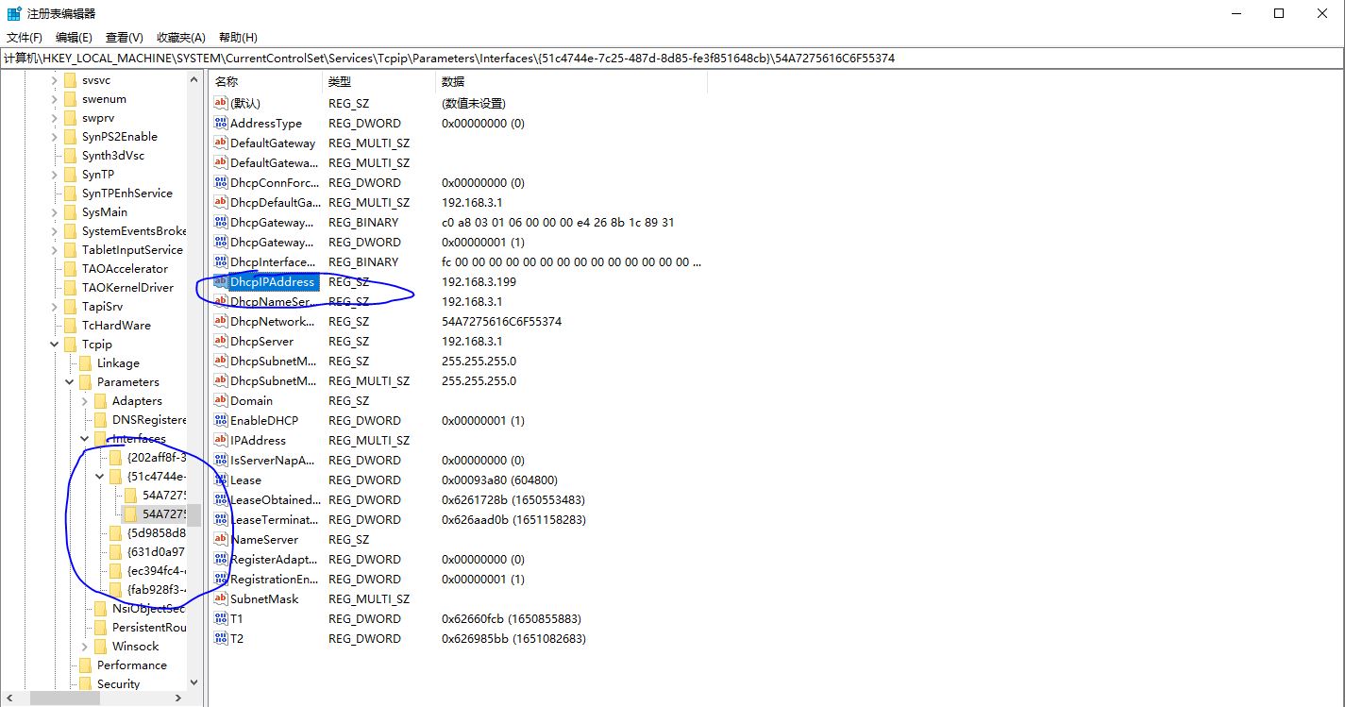Click the AddressType DWORD value icon
The image size is (1345, 707).
(221, 123)
